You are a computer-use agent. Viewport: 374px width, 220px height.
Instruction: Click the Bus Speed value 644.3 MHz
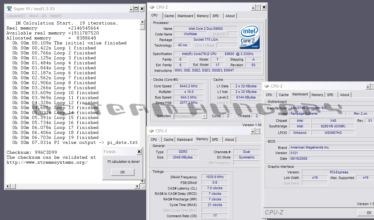click(189, 97)
